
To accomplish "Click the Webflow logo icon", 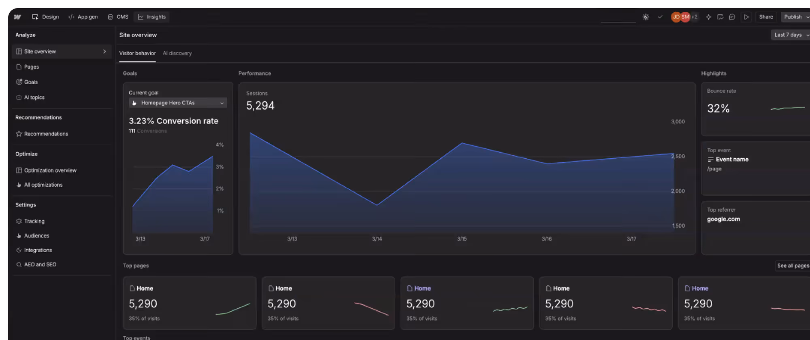I will 17,17.
